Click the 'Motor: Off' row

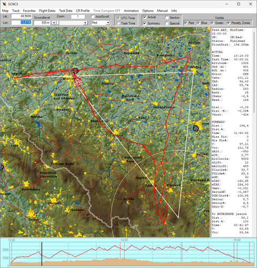pos(230,74)
